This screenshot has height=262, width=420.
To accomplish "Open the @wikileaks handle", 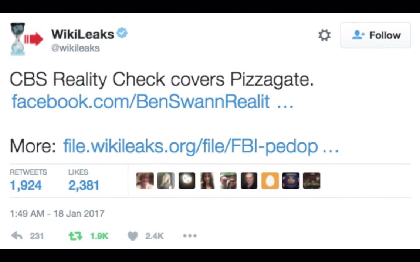I will click(75, 48).
